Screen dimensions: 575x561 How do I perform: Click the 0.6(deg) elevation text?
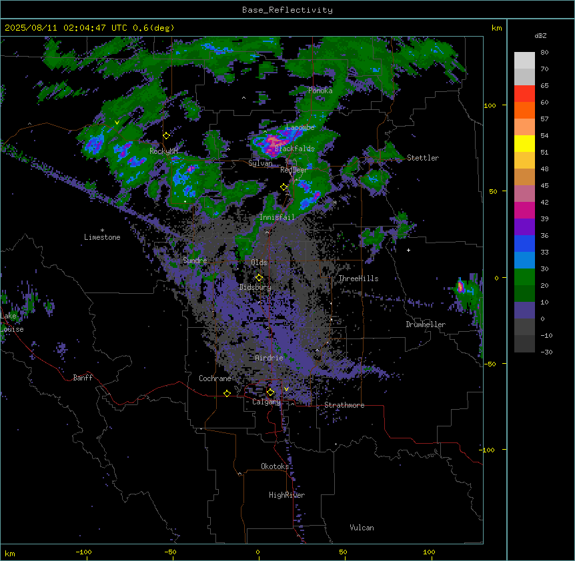tap(153, 28)
